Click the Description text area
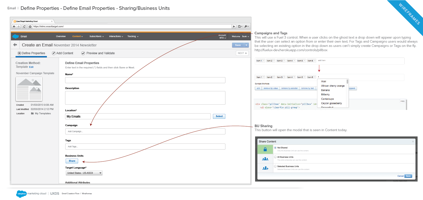The image size is (423, 200). (x=145, y=98)
